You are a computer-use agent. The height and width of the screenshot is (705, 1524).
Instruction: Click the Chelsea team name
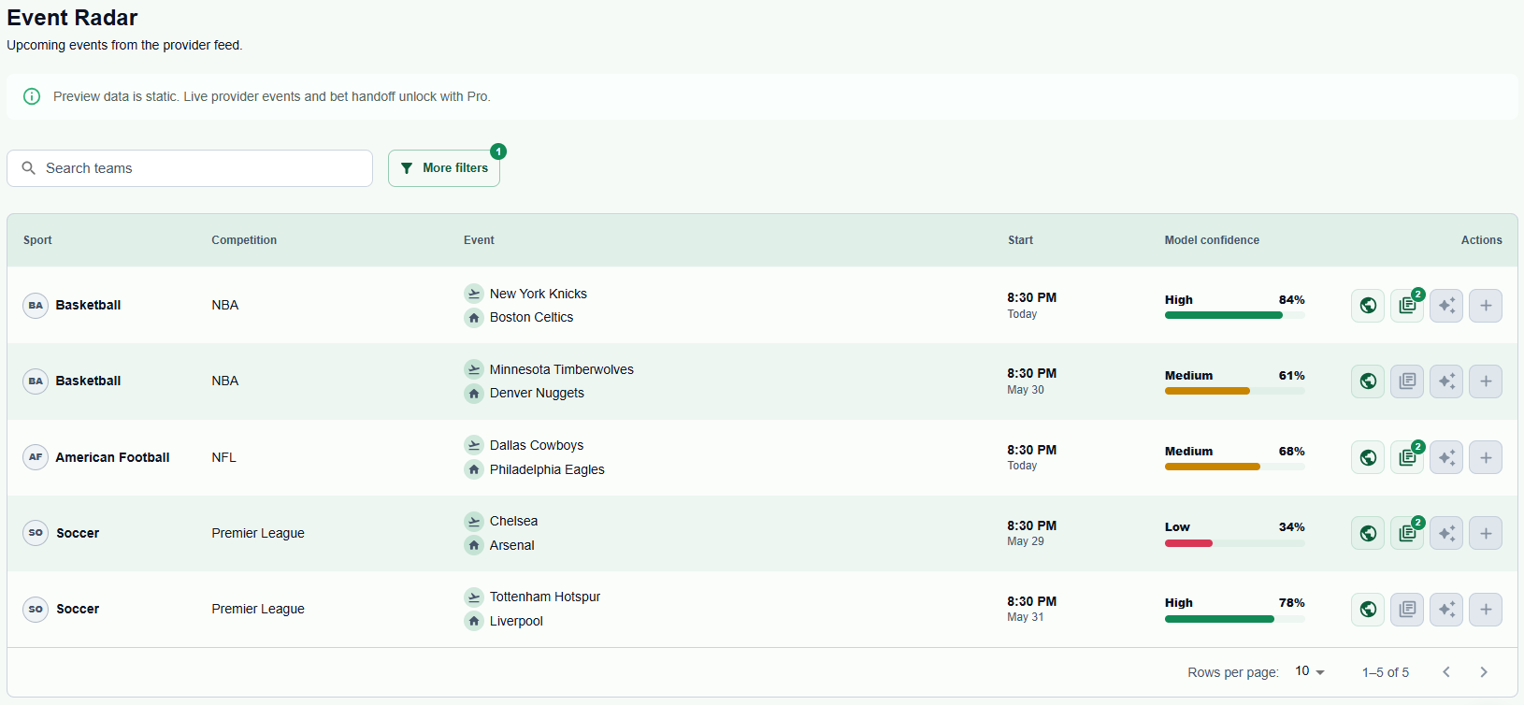[513, 521]
